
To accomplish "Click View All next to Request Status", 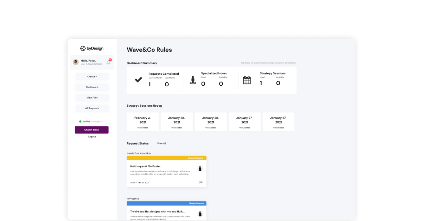I will pyautogui.click(x=161, y=143).
